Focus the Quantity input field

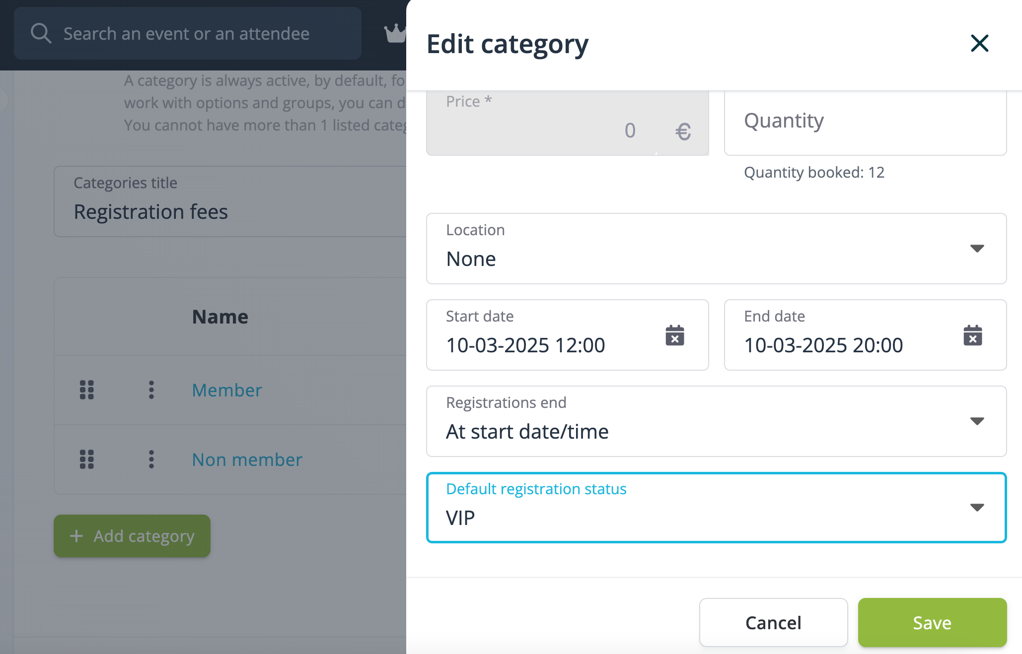(x=865, y=123)
